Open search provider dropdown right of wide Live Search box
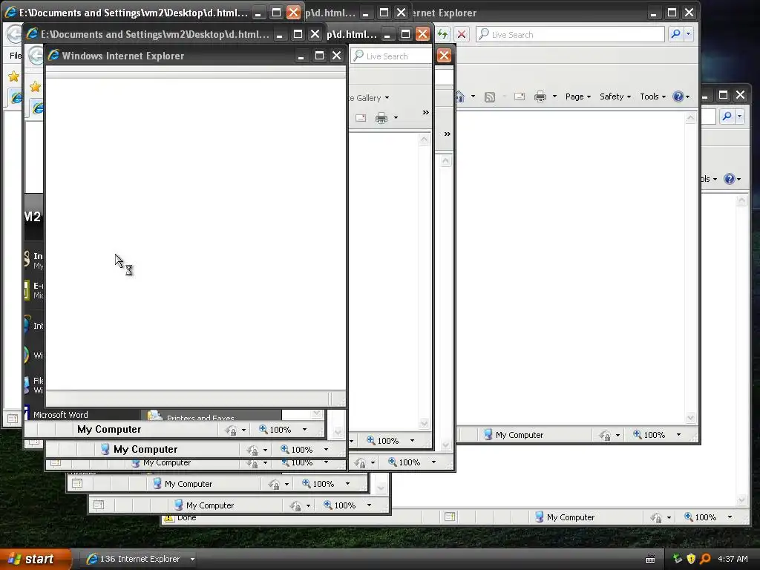The height and width of the screenshot is (570, 760). tap(688, 34)
